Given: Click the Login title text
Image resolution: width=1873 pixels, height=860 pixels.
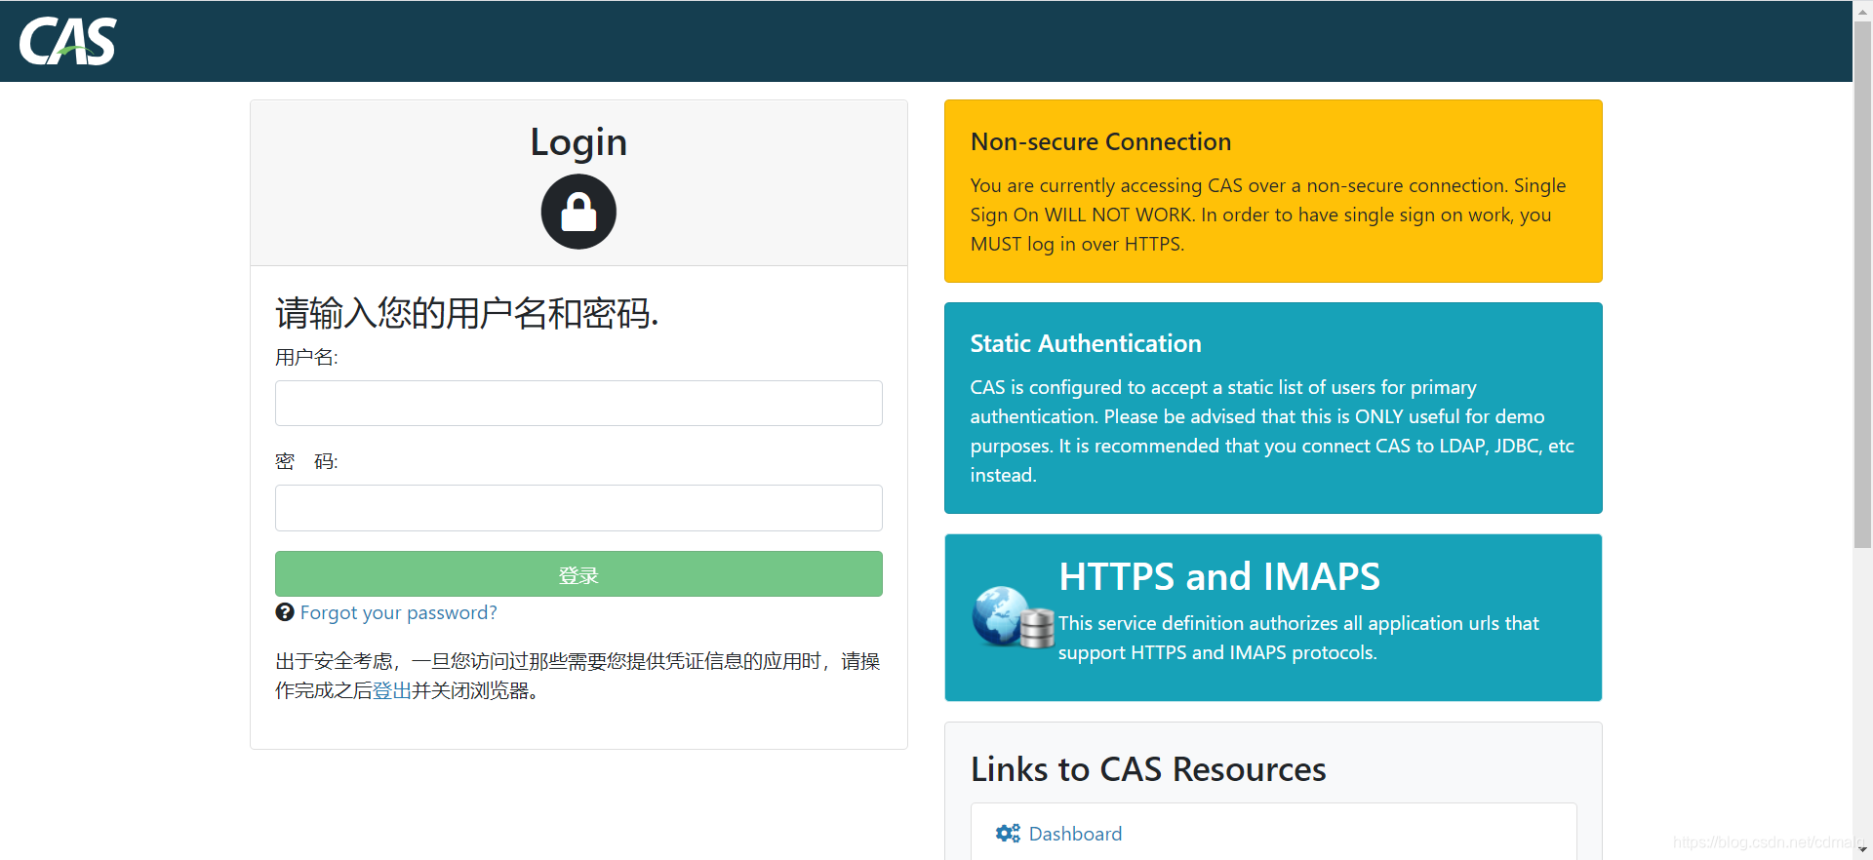Looking at the screenshot, I should [x=578, y=142].
